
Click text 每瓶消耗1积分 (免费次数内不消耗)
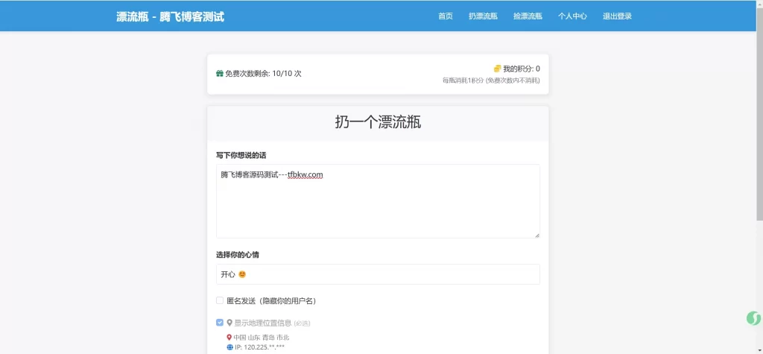click(x=491, y=80)
